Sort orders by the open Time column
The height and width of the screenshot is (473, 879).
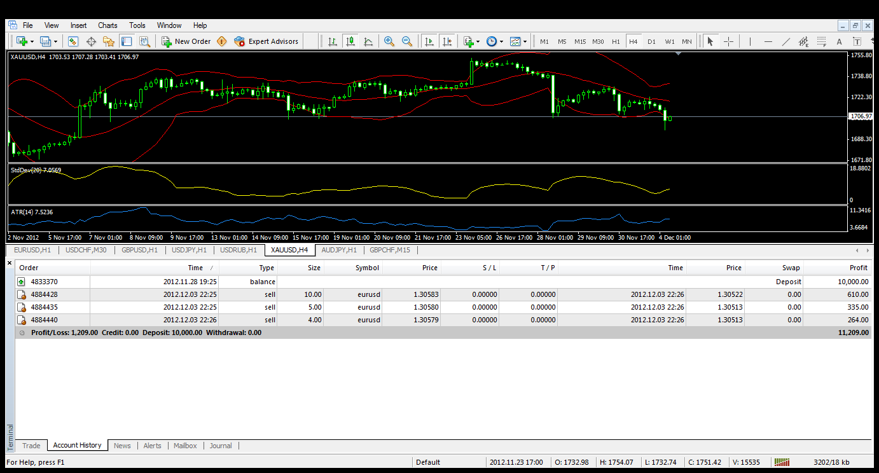tap(155, 268)
